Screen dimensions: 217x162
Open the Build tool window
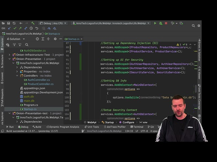37,127
